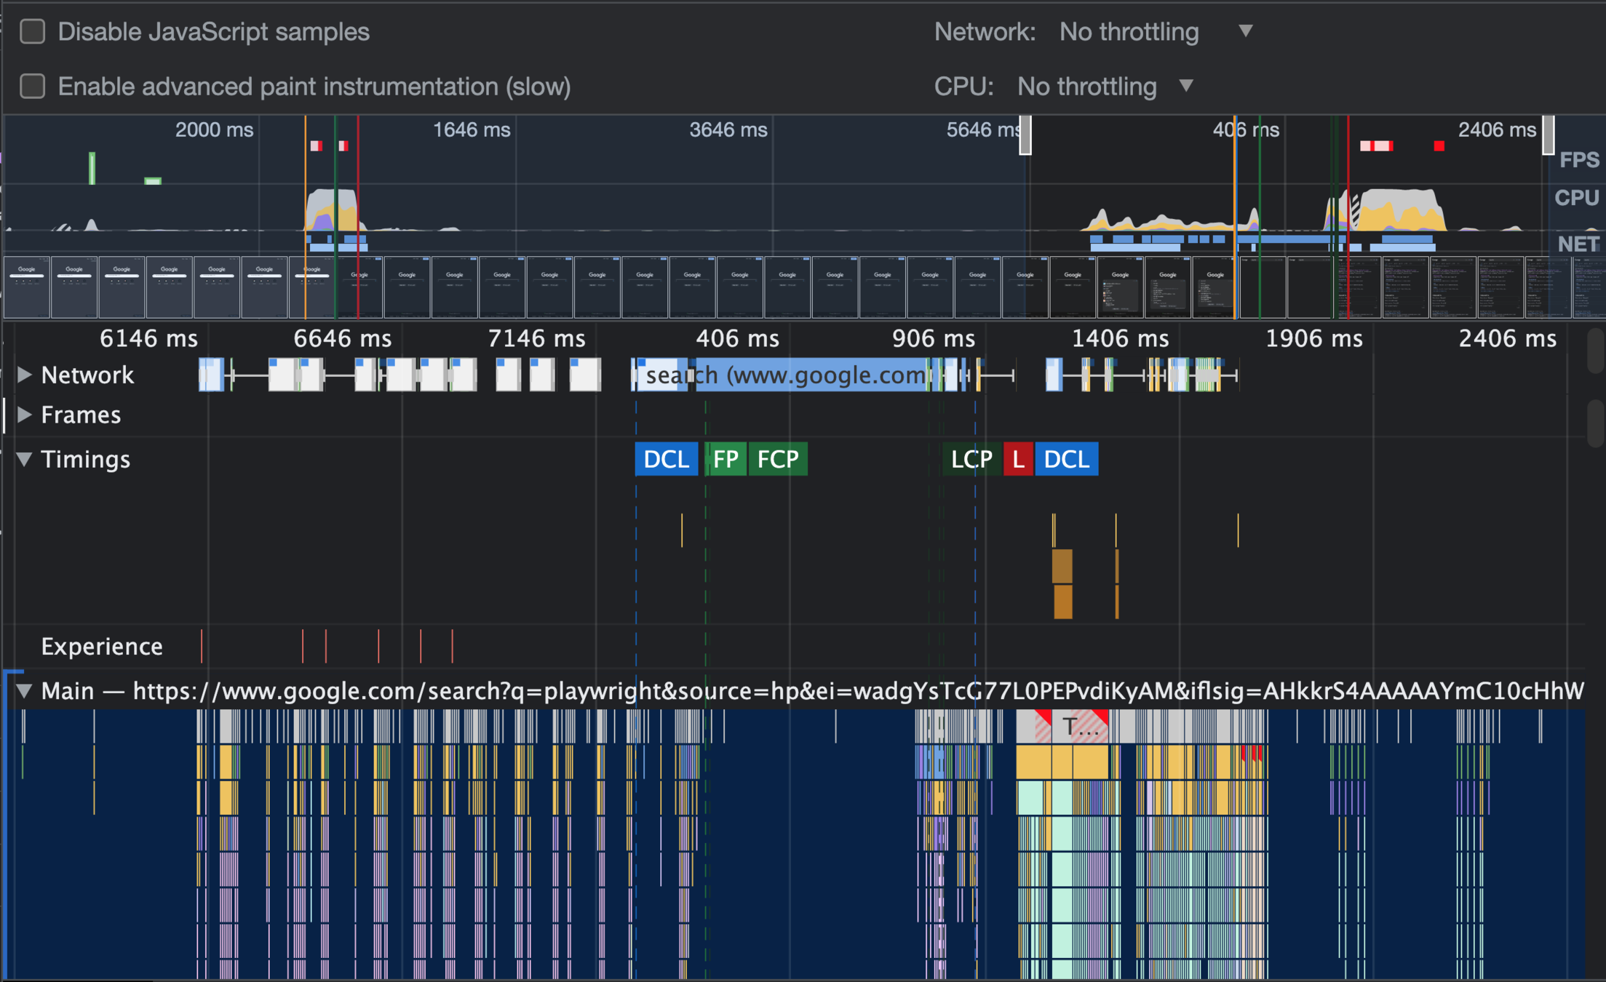Select the LCP timing marker
Viewport: 1606px width, 982px height.
tap(971, 459)
